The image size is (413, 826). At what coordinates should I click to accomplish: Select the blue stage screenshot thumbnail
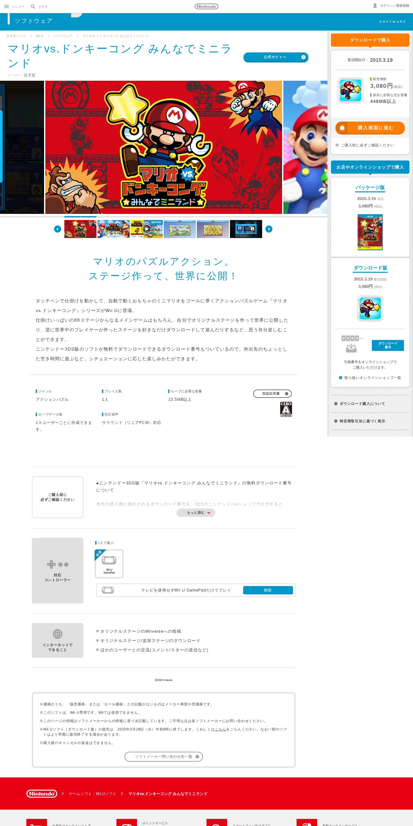tap(180, 229)
